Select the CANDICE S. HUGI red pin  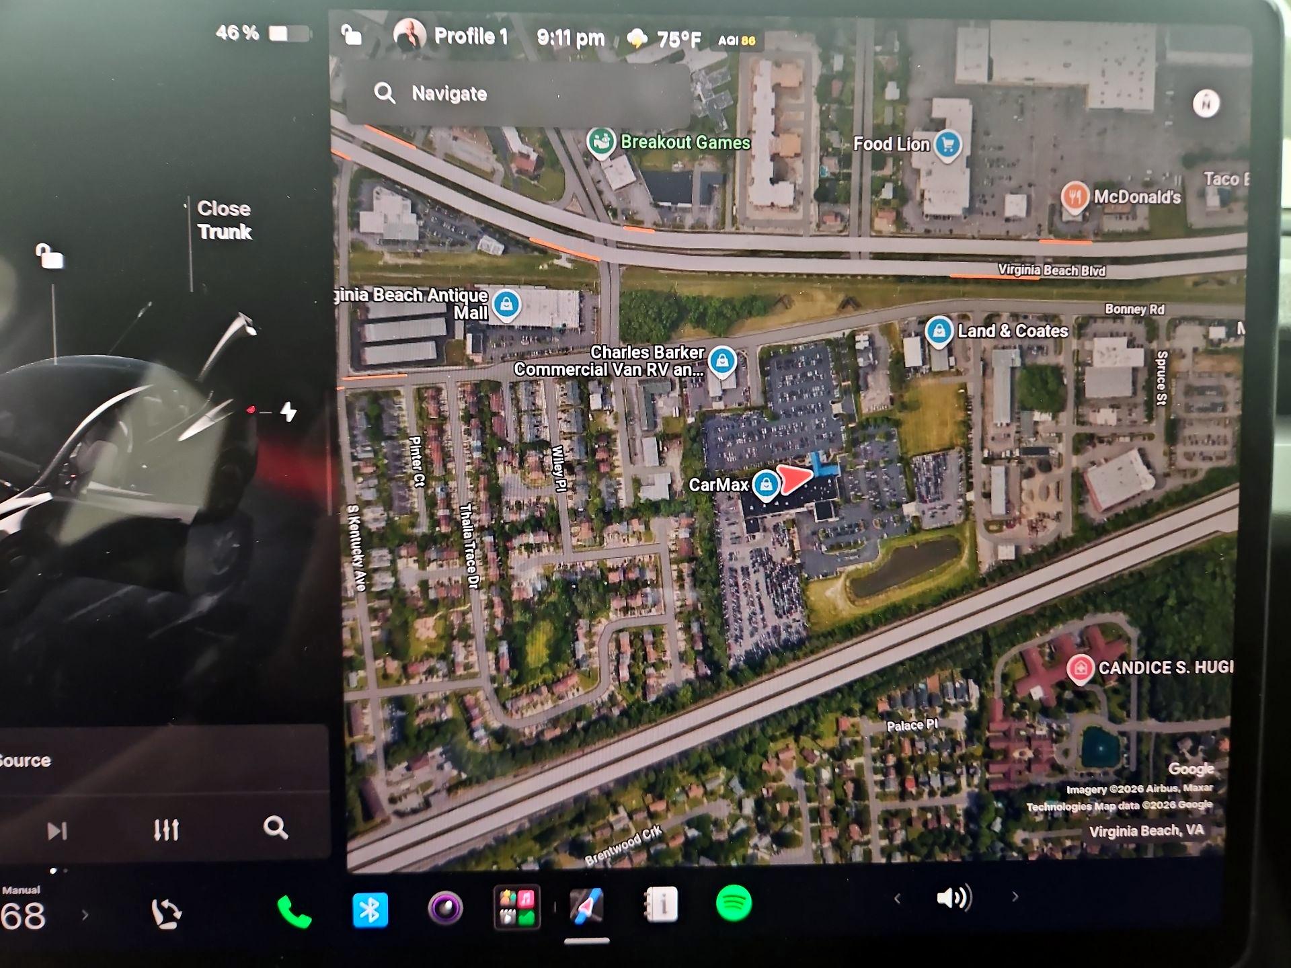1080,669
